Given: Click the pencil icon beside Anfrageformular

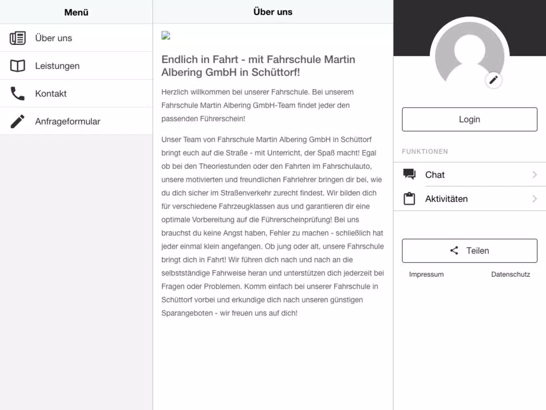Looking at the screenshot, I should [17, 121].
